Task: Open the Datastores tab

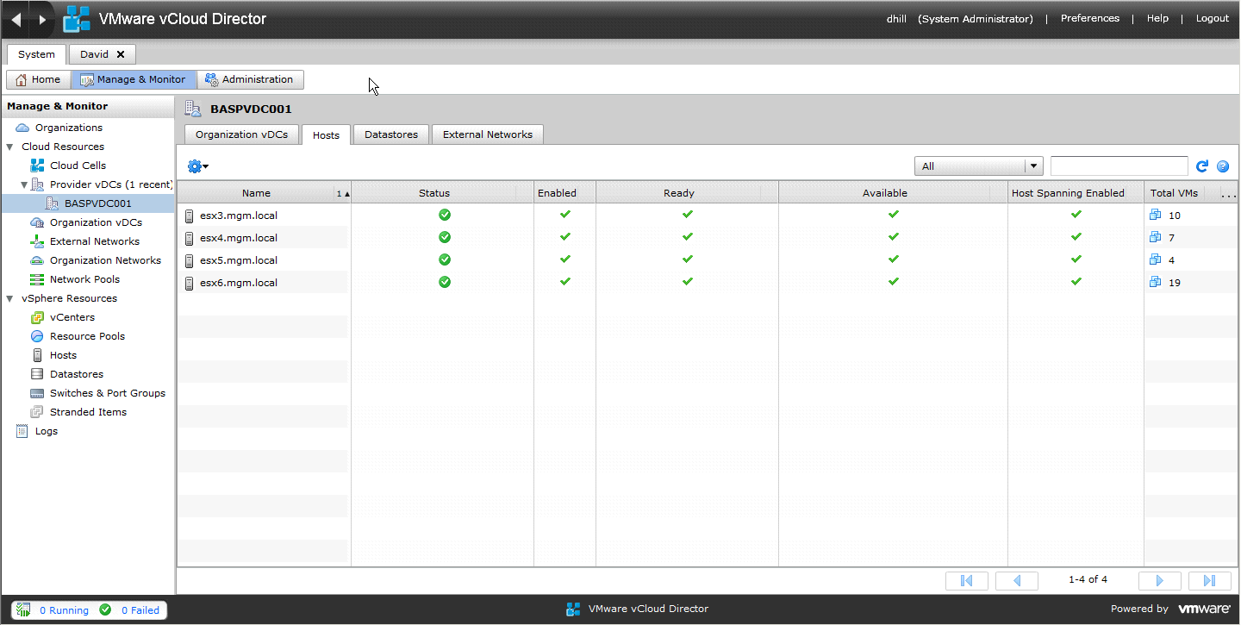Action: coord(391,134)
